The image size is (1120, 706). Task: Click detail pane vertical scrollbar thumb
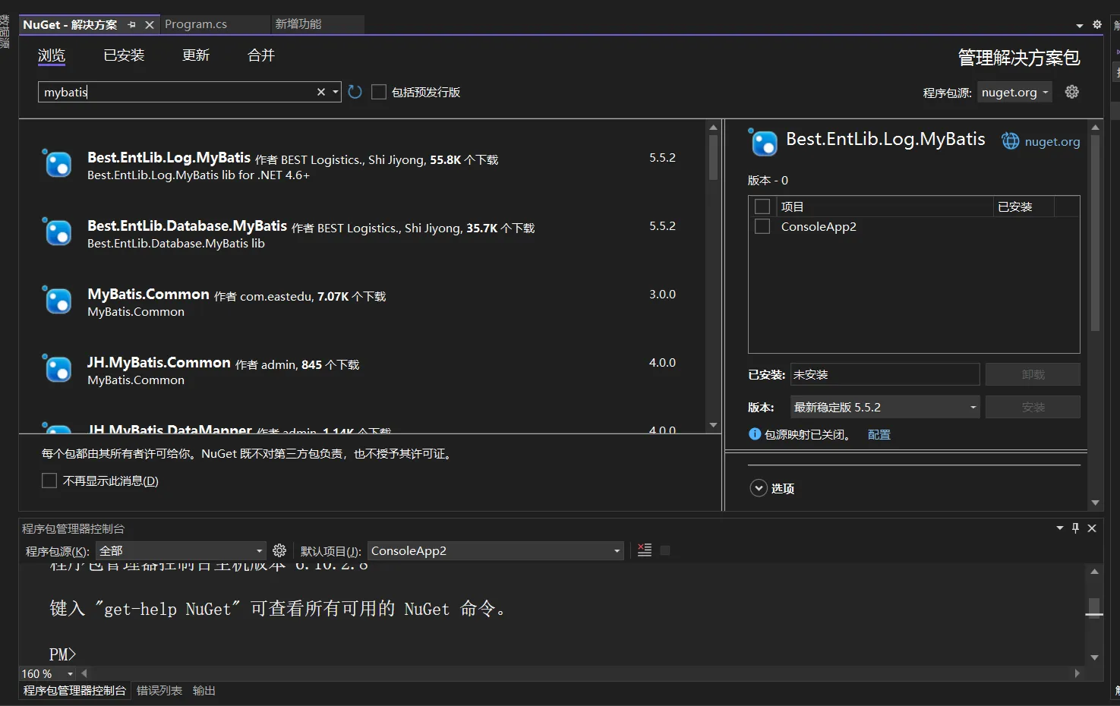(1095, 233)
